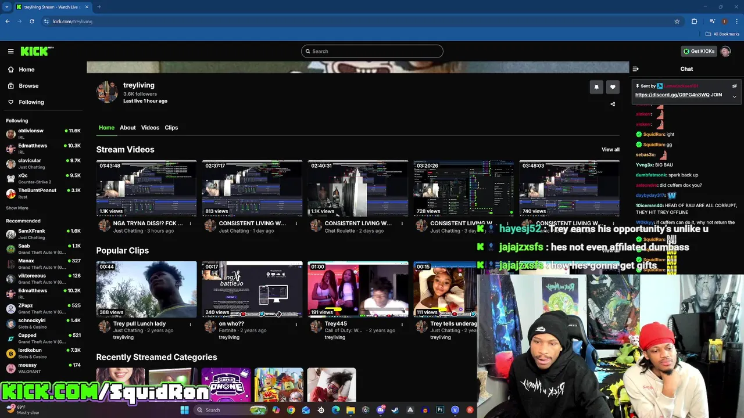Open options for the Chat Roulette video

(x=402, y=224)
